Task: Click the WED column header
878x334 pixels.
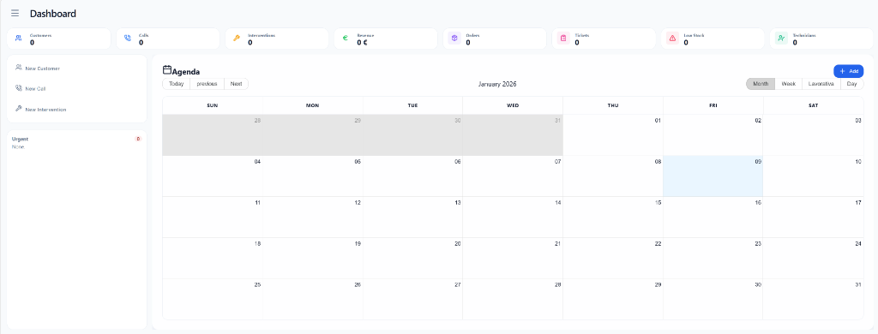Action: [513, 105]
